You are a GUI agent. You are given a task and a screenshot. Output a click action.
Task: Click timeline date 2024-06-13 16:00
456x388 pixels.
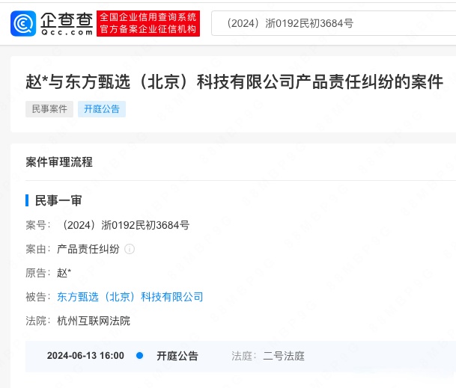[x=85, y=356]
